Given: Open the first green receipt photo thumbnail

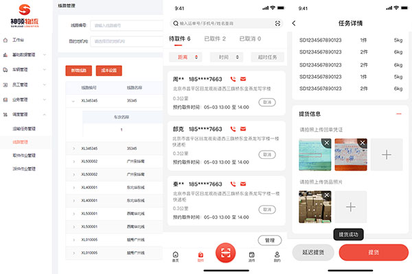Looking at the screenshot, I should (314, 155).
